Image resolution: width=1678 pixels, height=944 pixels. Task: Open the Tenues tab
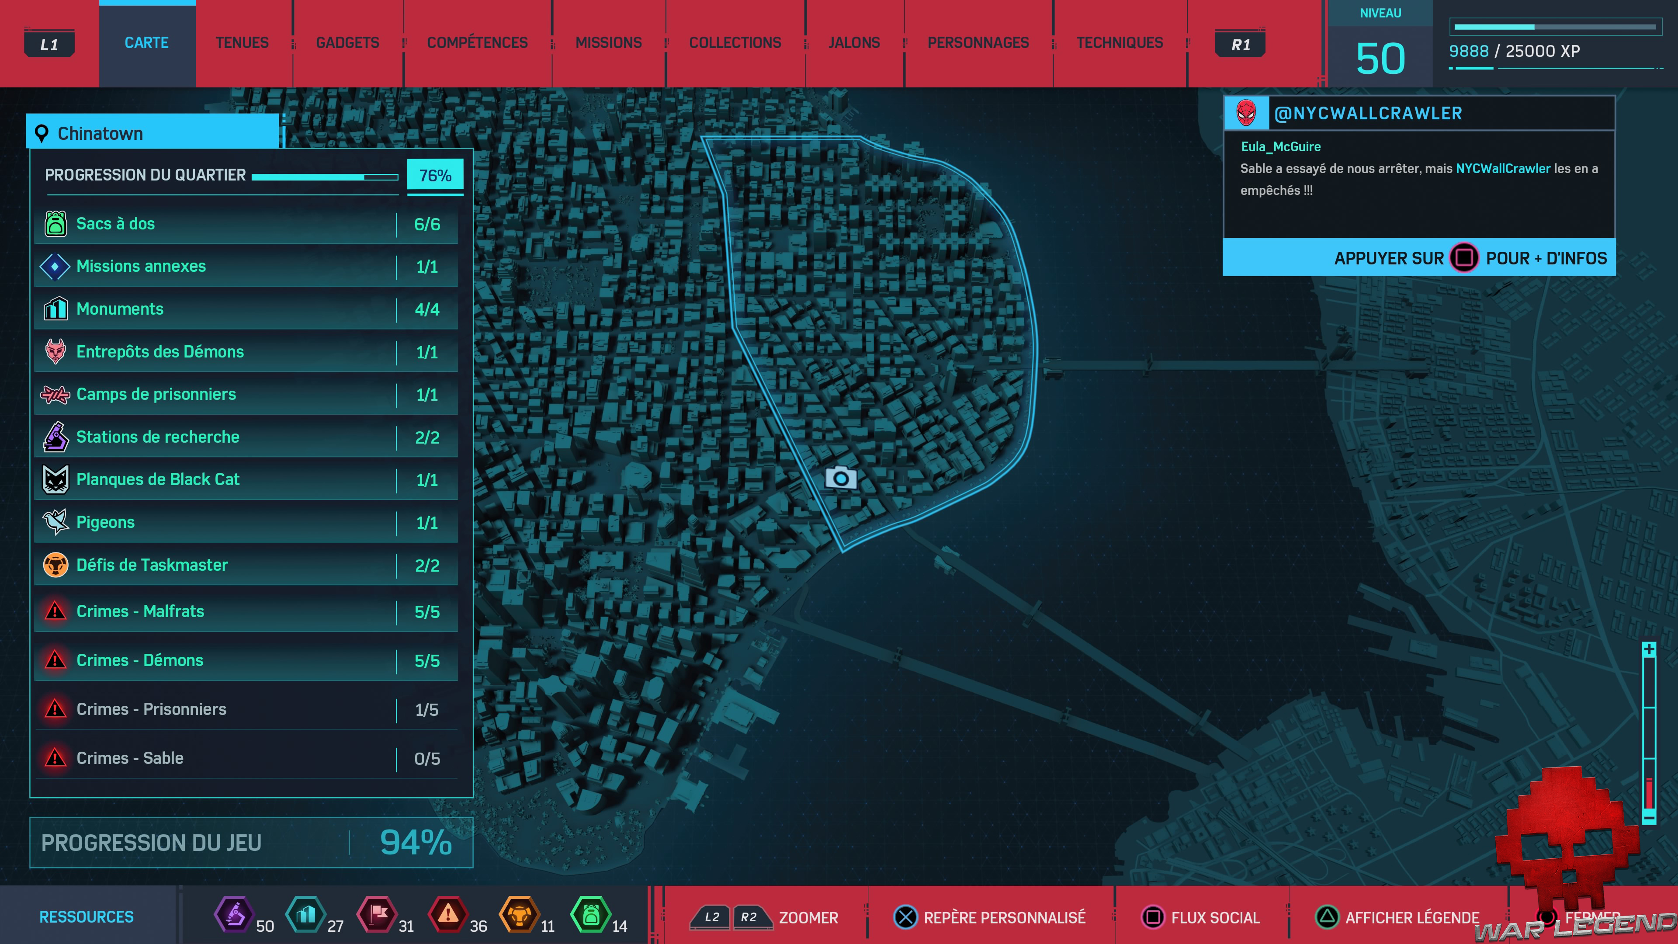[x=242, y=43]
